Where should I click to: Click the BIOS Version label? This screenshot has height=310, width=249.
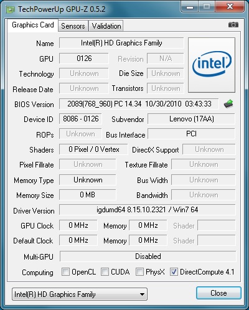coord(34,105)
